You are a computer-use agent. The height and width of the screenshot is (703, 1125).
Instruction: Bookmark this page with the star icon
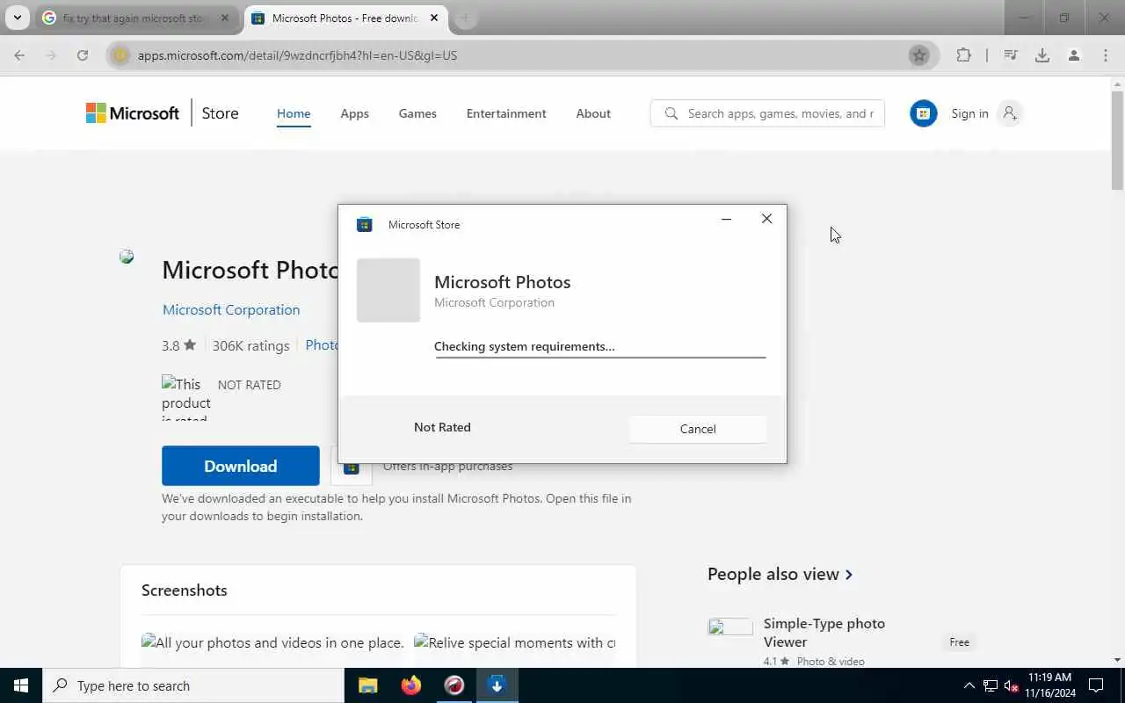point(919,55)
